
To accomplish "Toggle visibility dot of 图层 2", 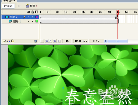I will click(x=28, y=17).
